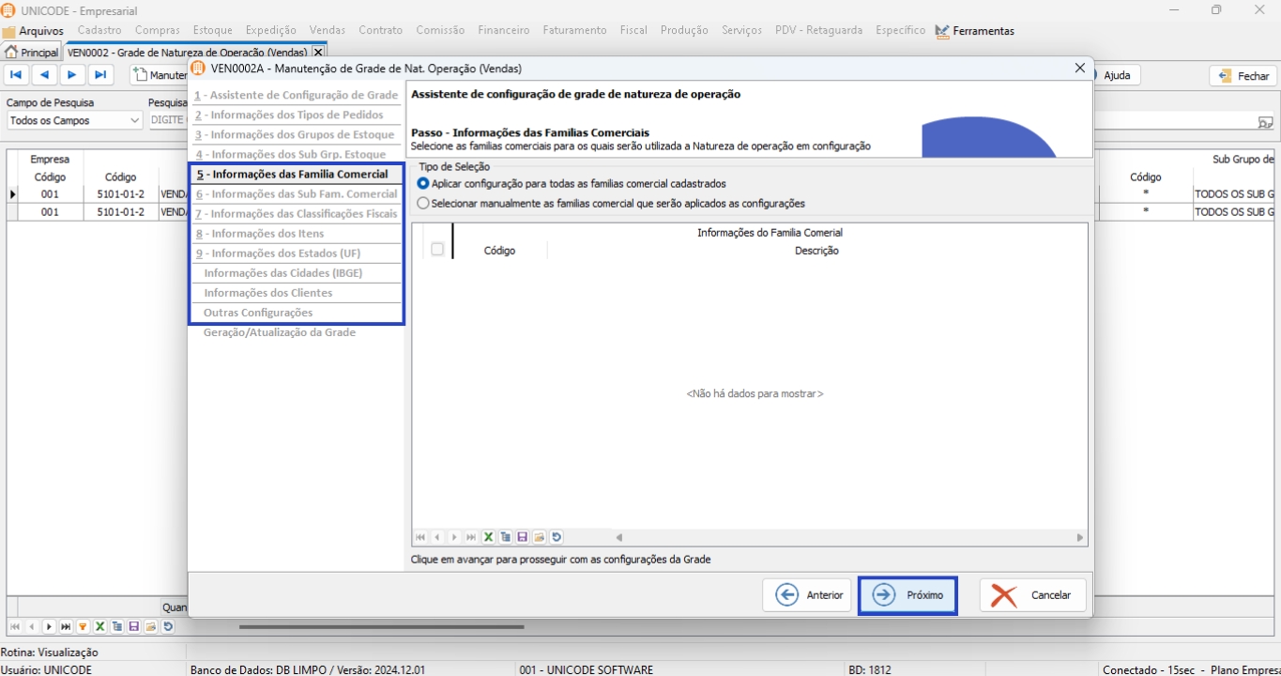This screenshot has height=676, width=1281.
Task: Jump to the last record in the top toolbar
Action: click(100, 75)
